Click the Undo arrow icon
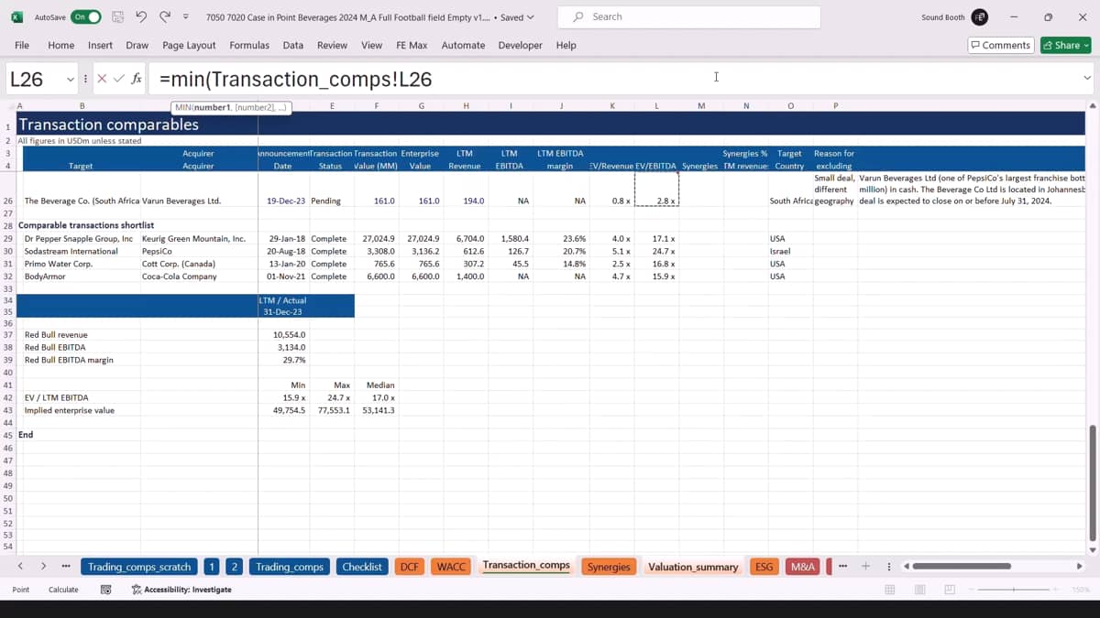Screen dimensions: 1100x618 point(141,17)
